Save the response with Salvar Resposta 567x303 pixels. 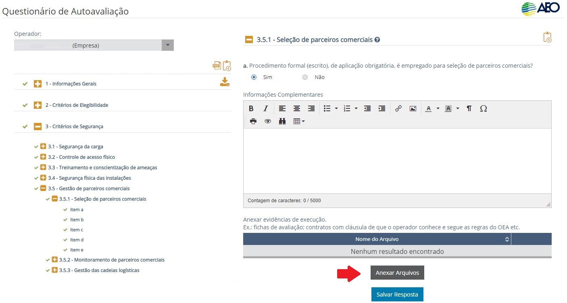397,295
